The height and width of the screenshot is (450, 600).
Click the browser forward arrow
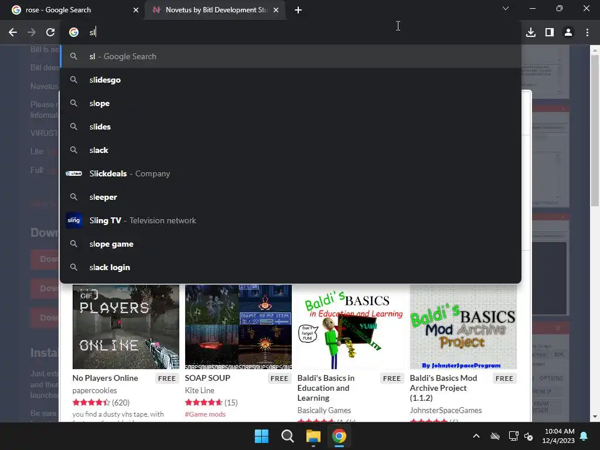coord(32,32)
